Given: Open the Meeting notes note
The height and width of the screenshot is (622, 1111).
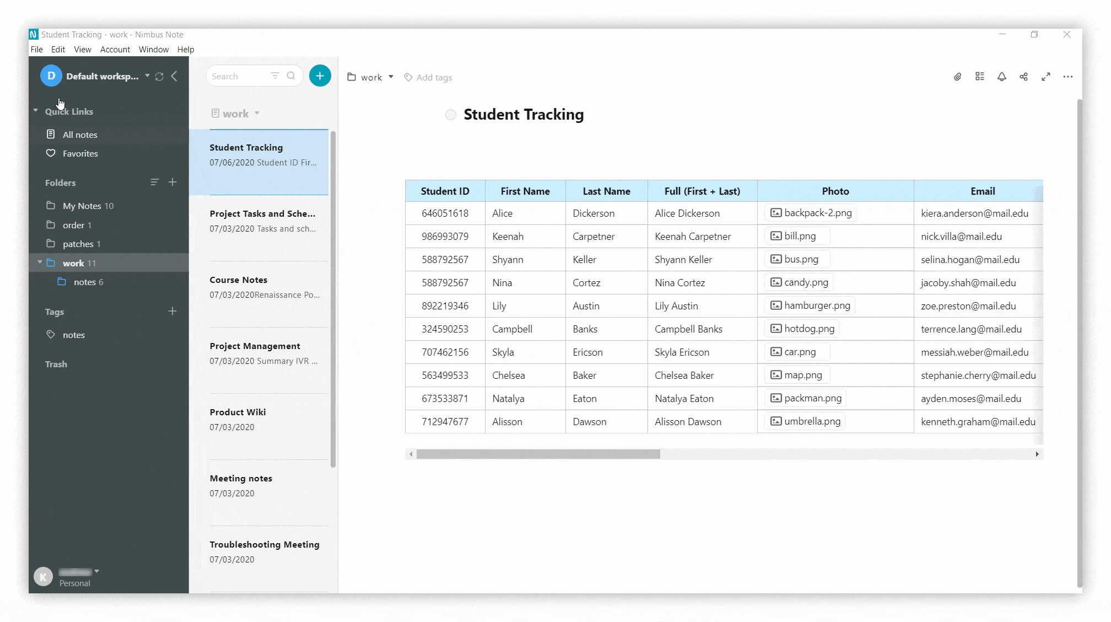Looking at the screenshot, I should [x=259, y=493].
